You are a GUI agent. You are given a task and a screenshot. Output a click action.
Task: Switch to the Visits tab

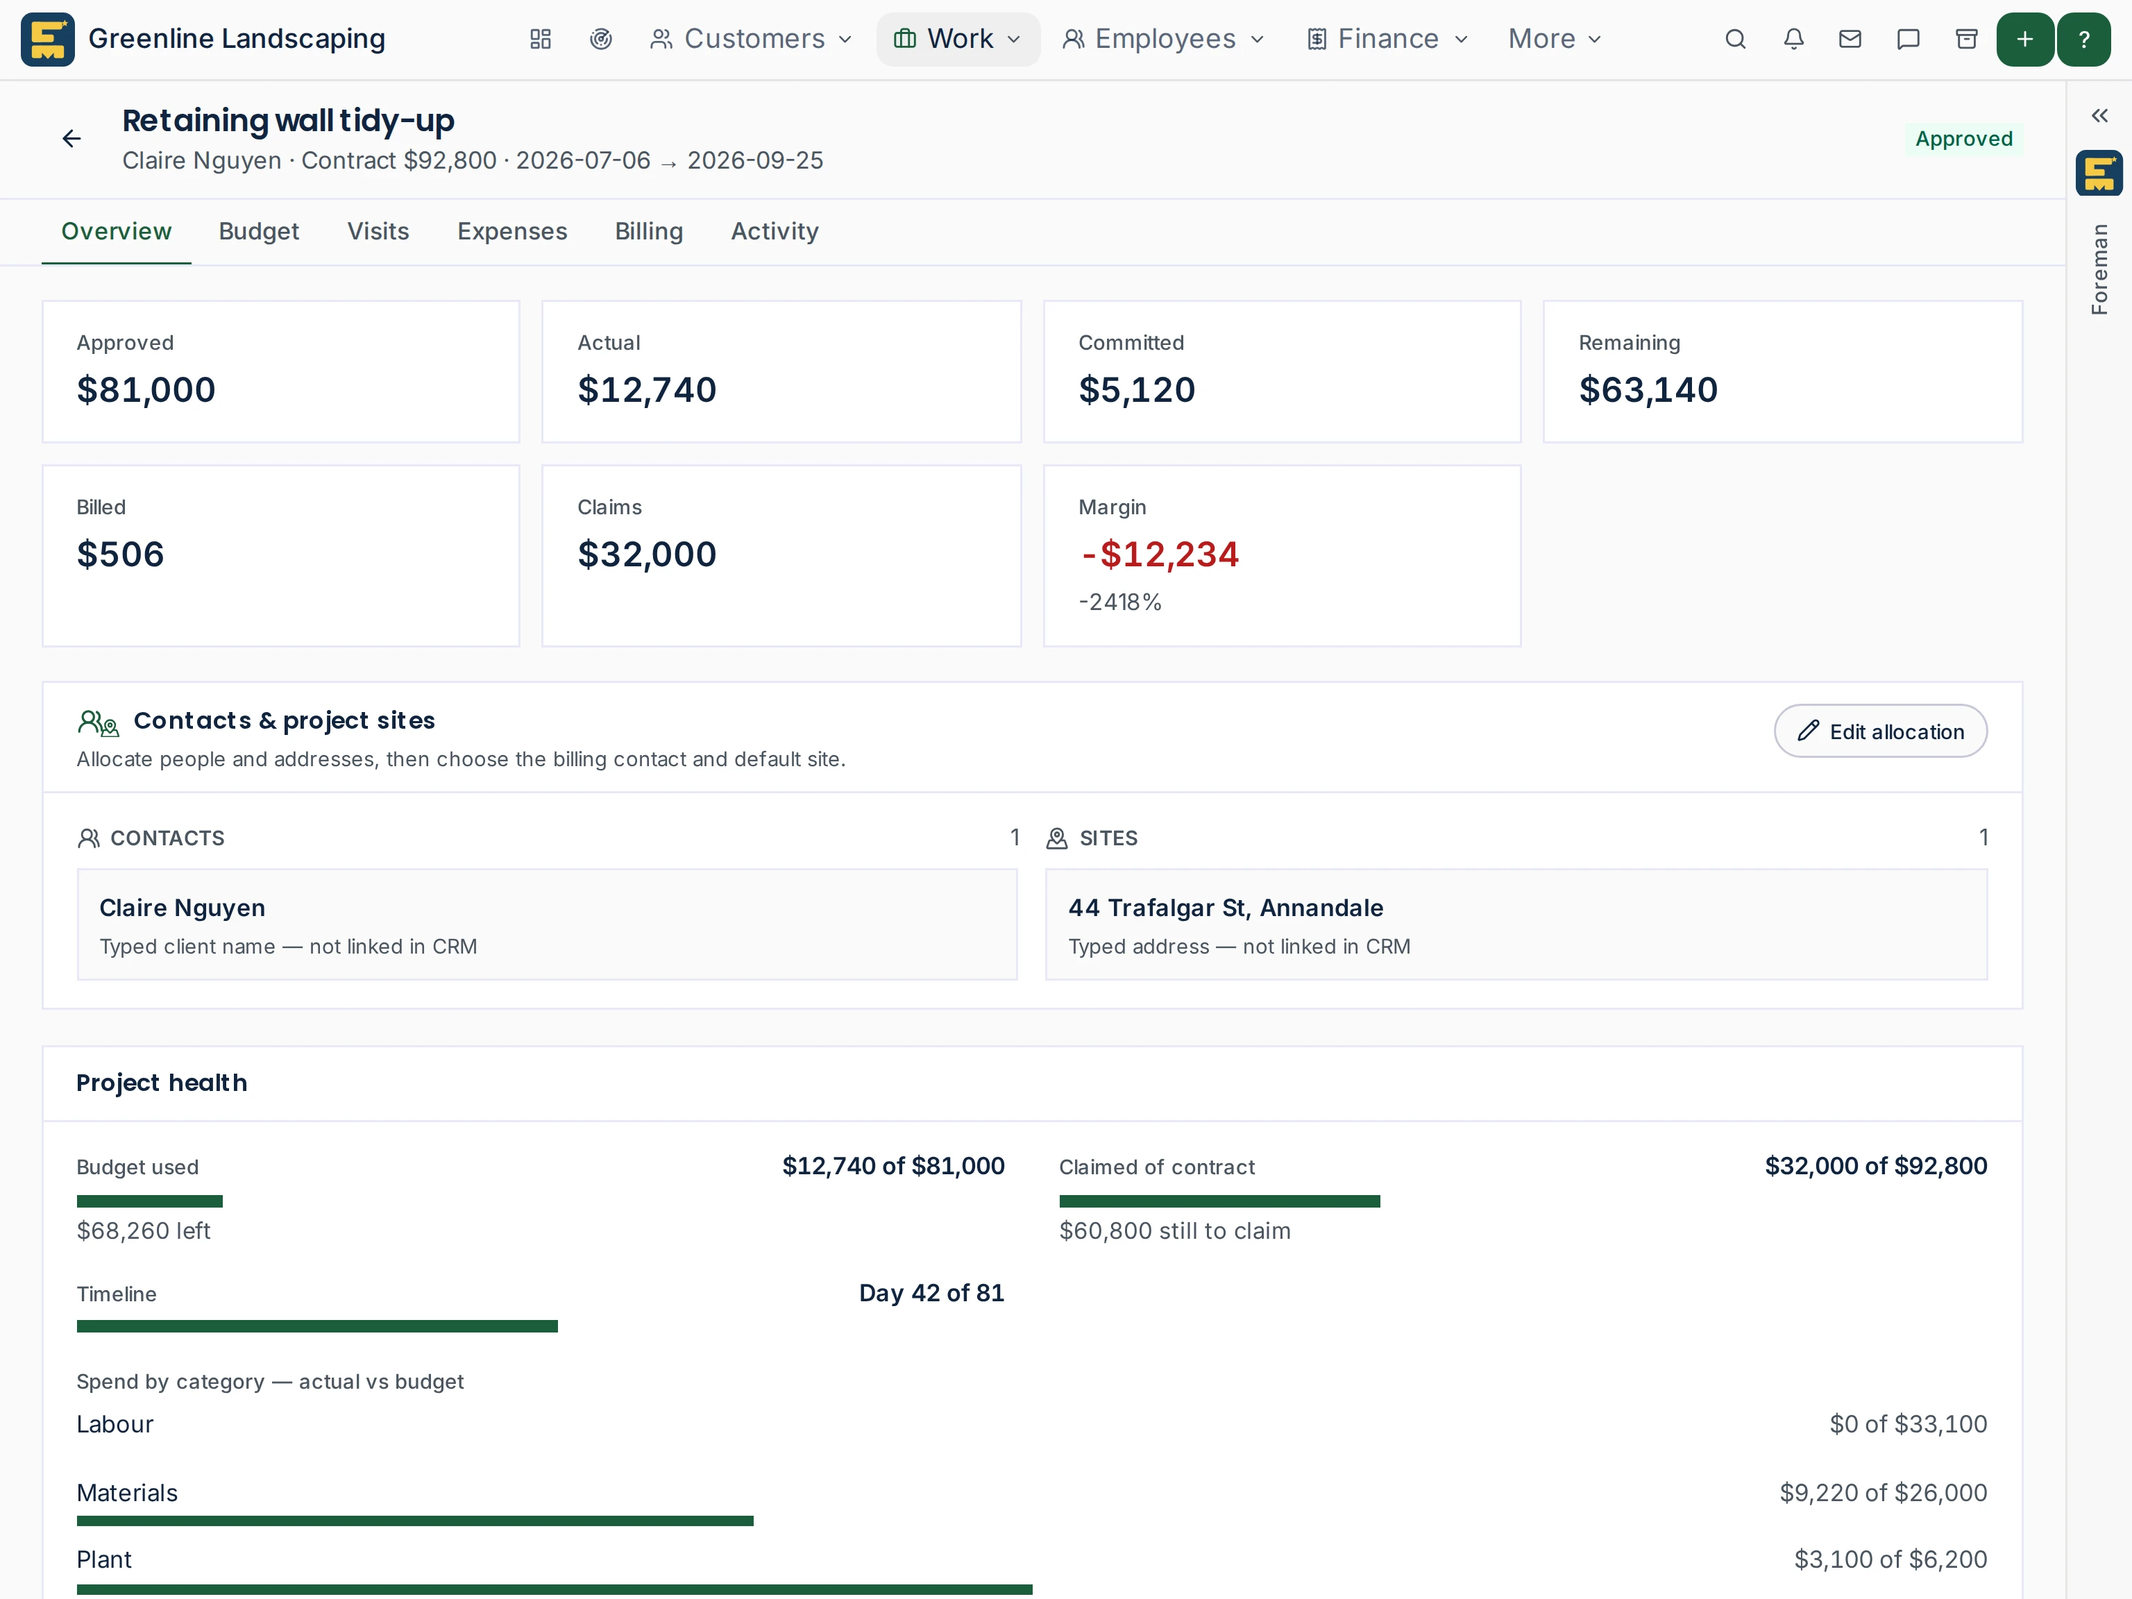(378, 231)
